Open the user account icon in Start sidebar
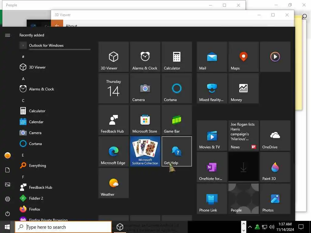This screenshot has width=311, height=233. pos(8,155)
